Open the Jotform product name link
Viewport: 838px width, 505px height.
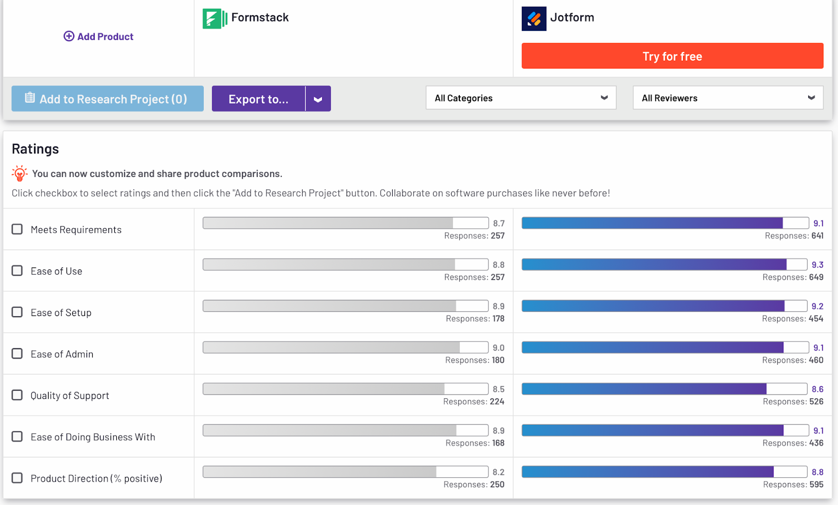pyautogui.click(x=572, y=18)
